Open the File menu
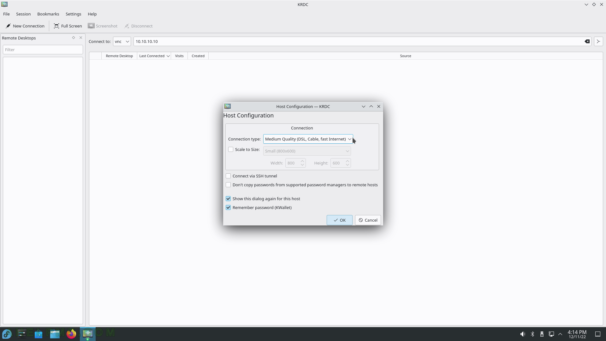606x341 pixels. [x=6, y=14]
